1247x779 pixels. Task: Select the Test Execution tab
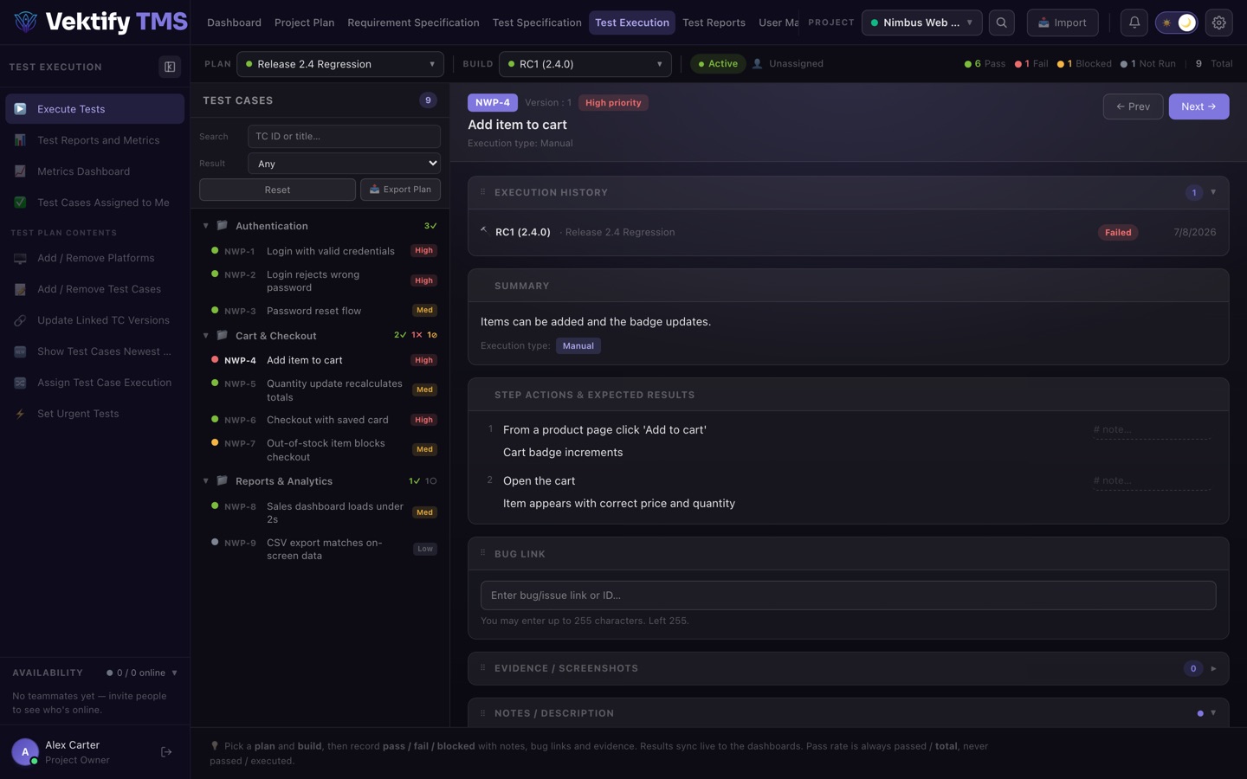click(x=632, y=23)
